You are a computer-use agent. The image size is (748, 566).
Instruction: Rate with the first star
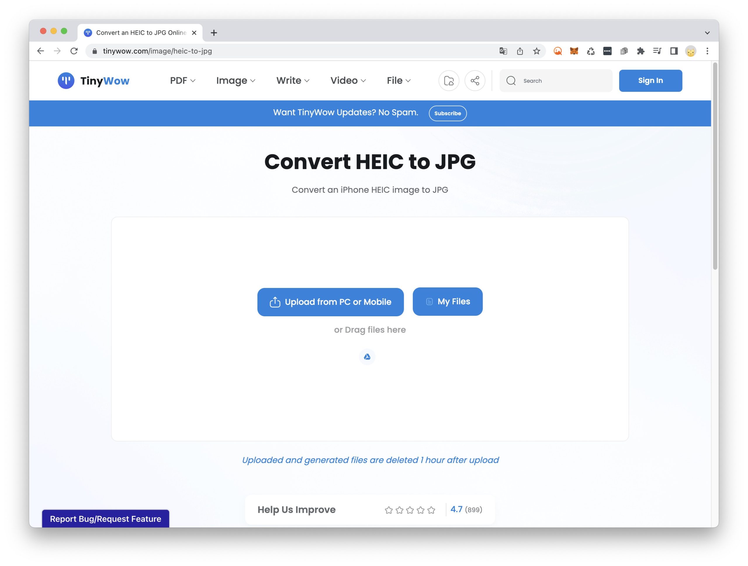[x=389, y=510]
